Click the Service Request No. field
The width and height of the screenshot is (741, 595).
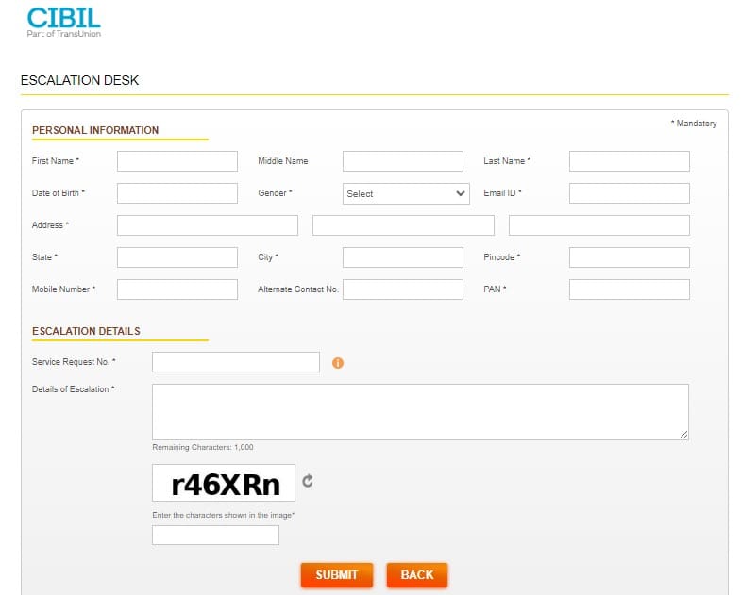tap(236, 362)
